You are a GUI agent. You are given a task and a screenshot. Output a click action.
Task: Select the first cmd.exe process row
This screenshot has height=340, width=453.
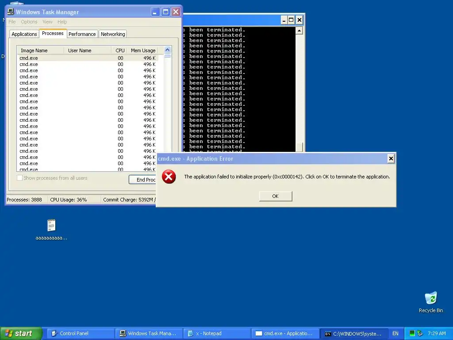[88, 58]
